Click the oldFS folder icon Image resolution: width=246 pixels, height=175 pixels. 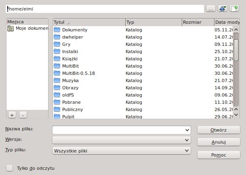(x=57, y=95)
